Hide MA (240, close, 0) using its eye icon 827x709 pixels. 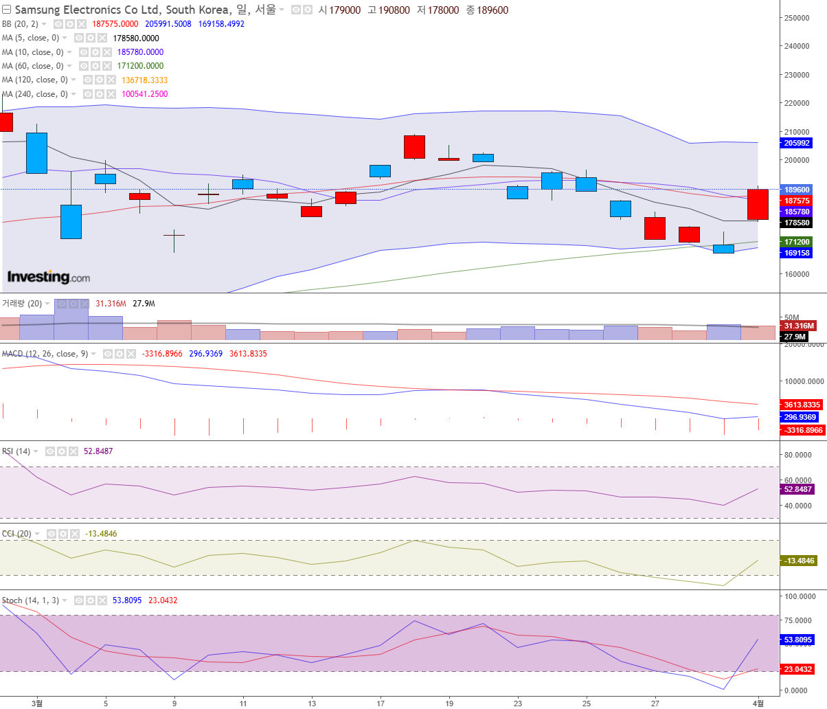click(88, 94)
